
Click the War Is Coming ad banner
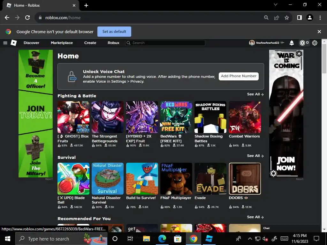click(286, 114)
